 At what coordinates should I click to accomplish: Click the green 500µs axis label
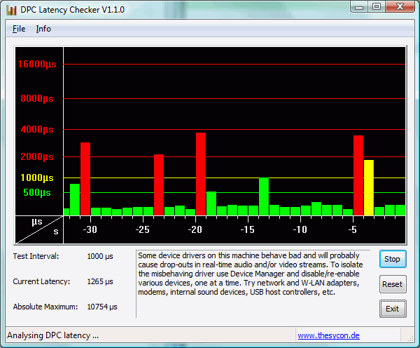[37, 192]
